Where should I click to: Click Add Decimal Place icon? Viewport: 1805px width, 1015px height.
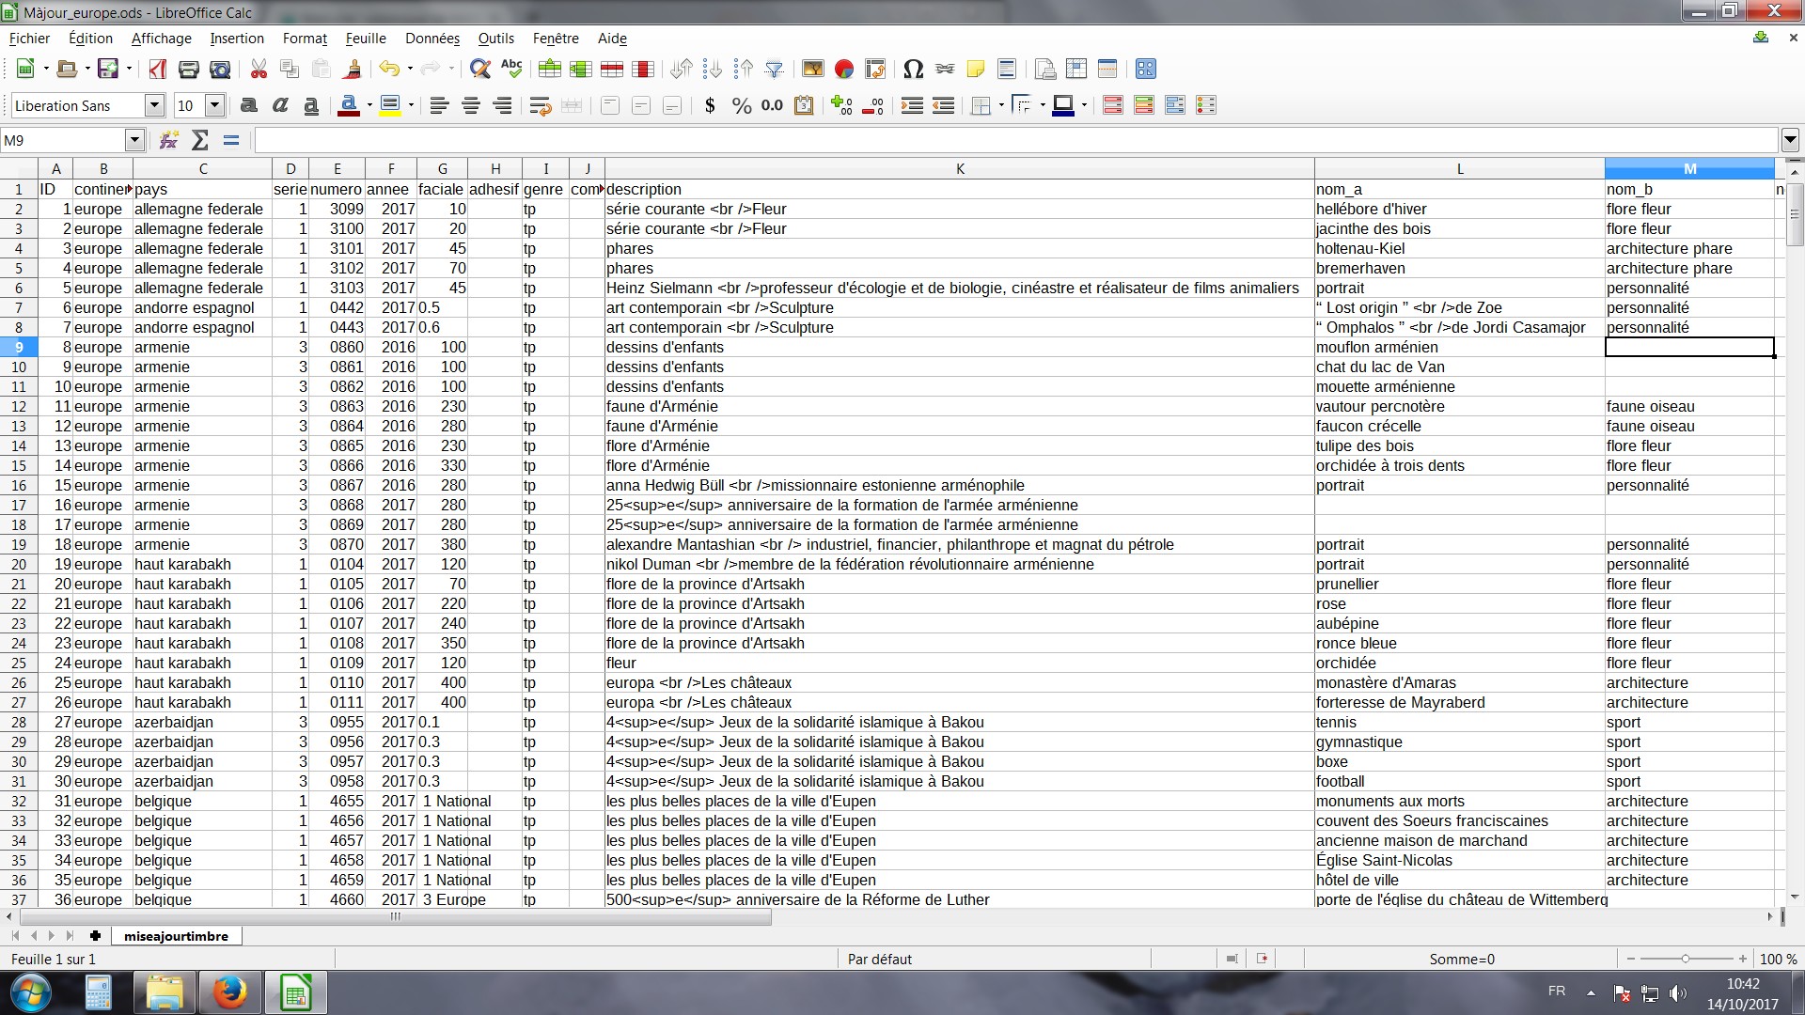841,105
